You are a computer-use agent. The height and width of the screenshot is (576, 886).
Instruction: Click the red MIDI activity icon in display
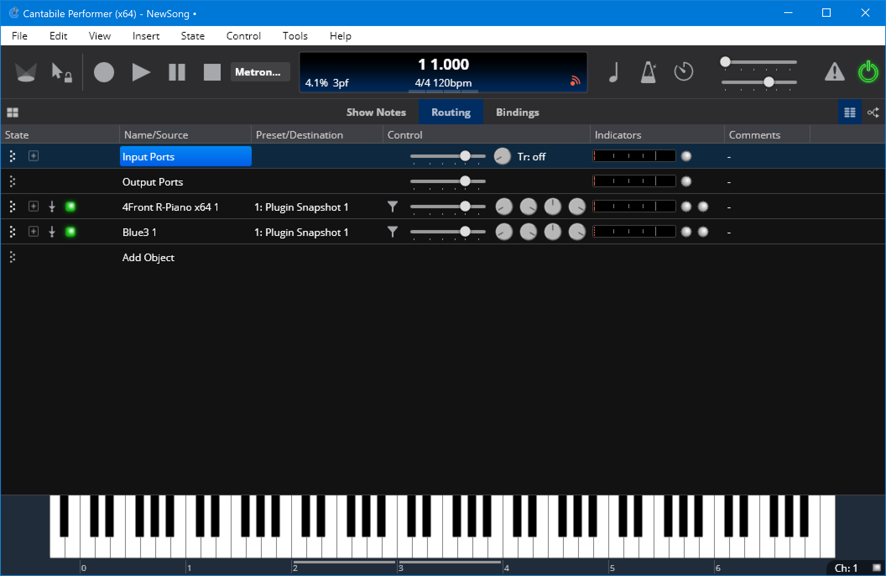point(575,81)
